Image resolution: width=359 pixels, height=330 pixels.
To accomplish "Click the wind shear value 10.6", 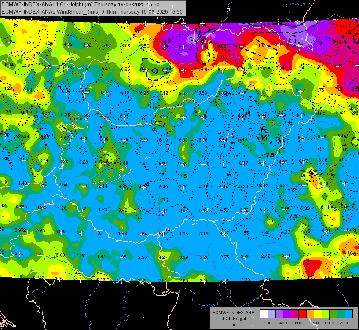I will (x=241, y=46).
